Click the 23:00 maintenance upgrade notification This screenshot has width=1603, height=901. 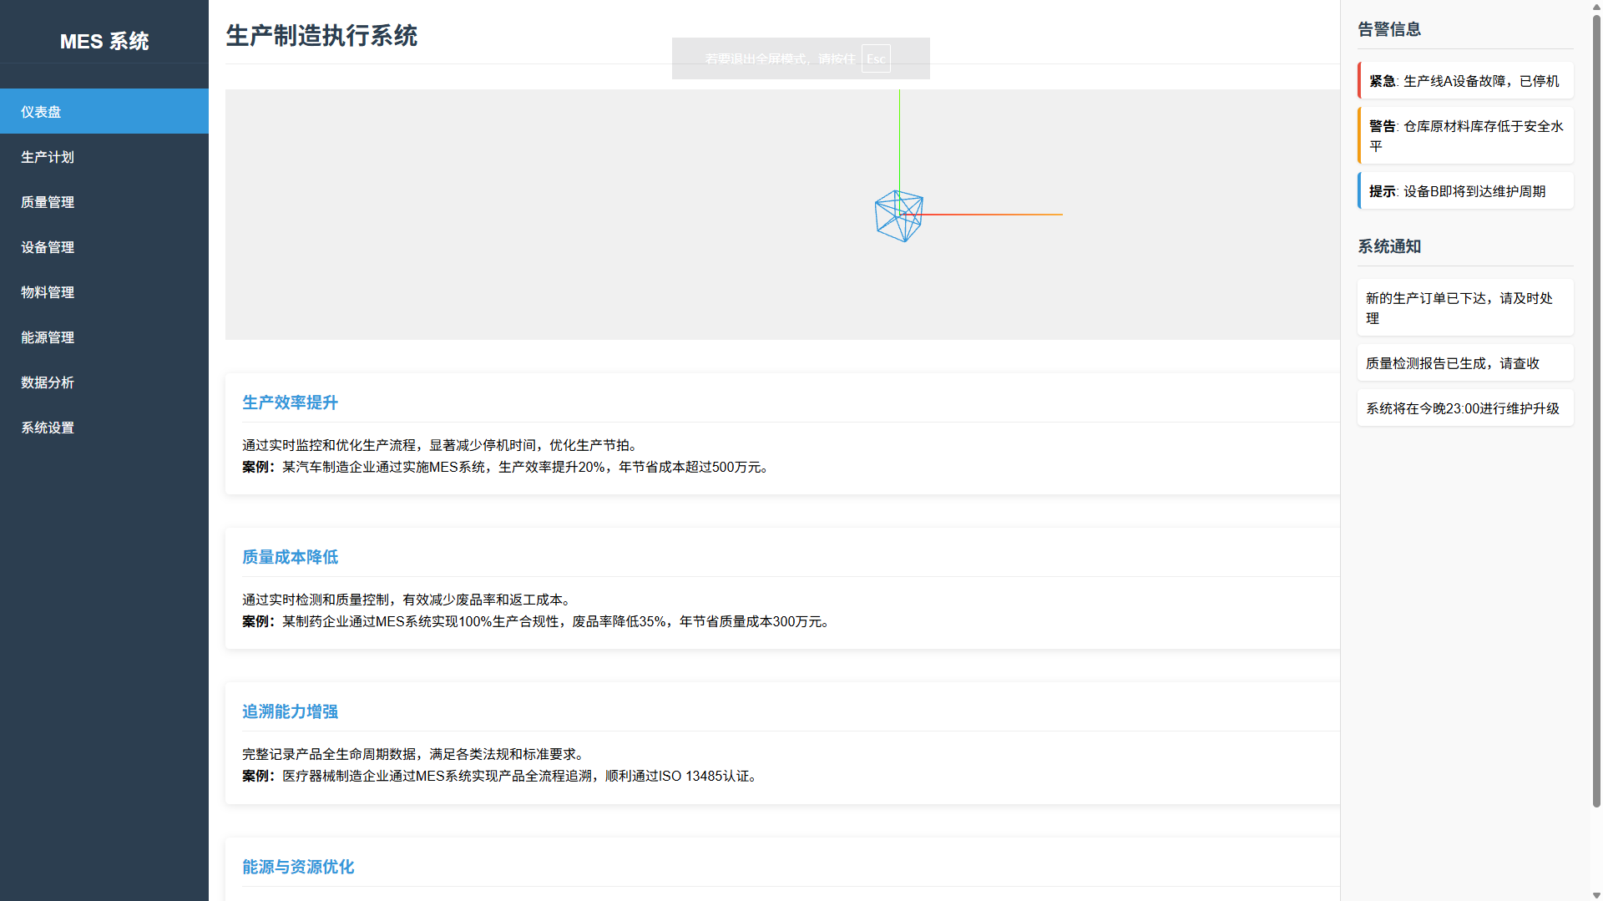point(1465,408)
